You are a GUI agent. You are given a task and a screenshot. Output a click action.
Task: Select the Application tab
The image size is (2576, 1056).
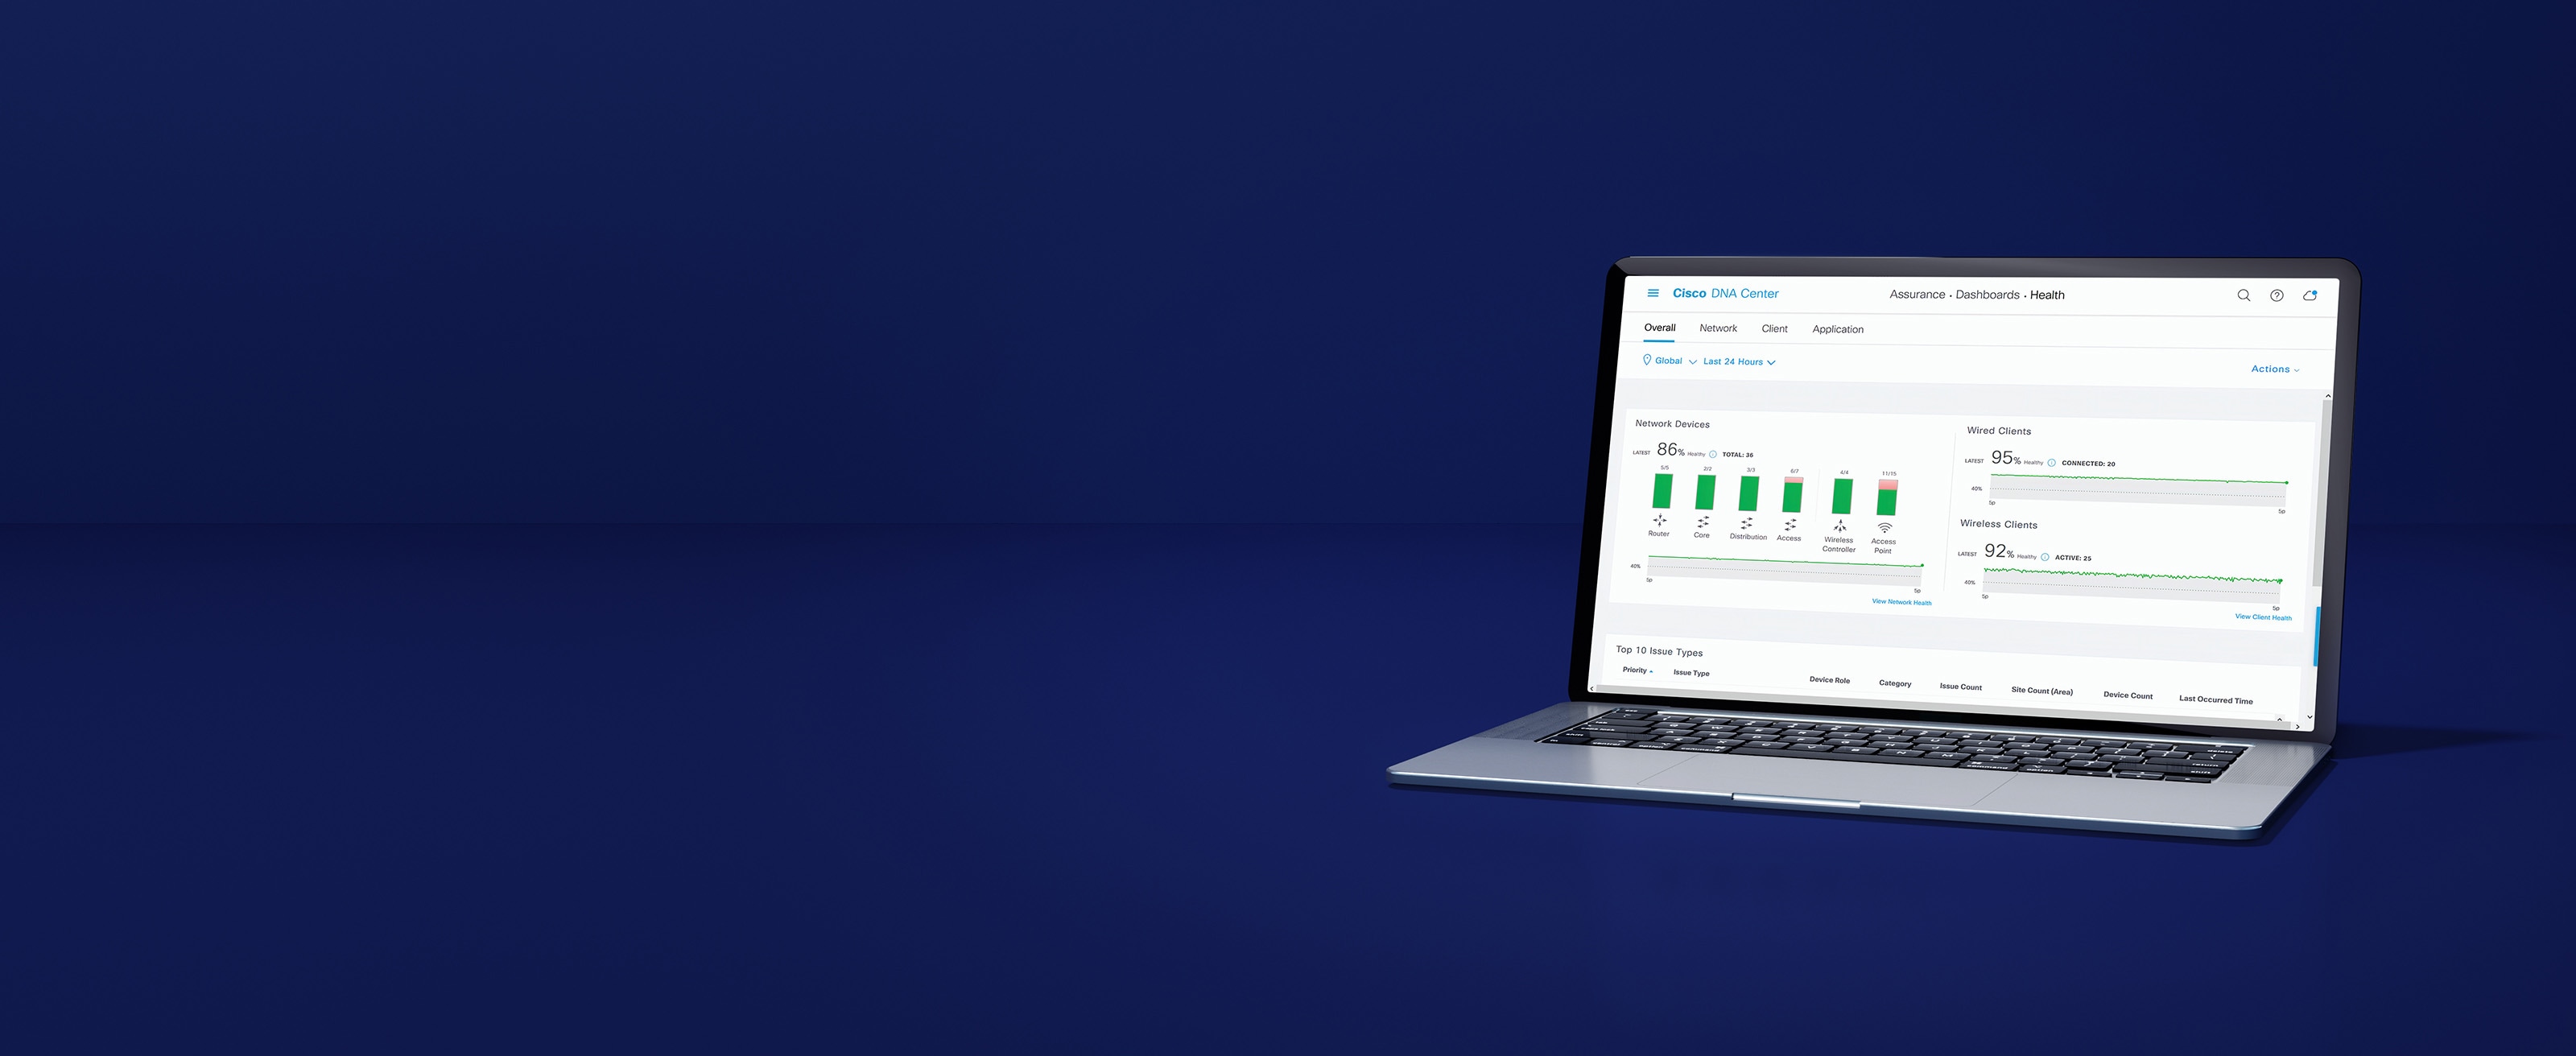(x=1837, y=328)
